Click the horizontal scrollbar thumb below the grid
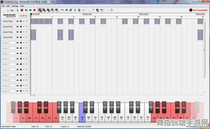210x129 pixels. pos(34,95)
